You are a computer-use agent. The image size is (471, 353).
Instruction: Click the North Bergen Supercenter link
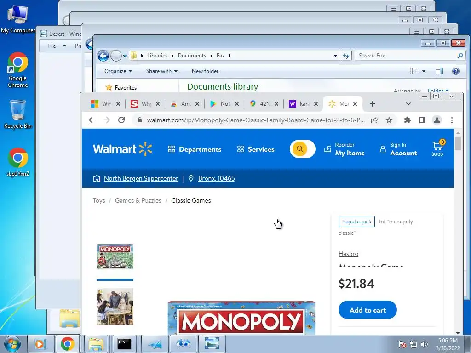pos(141,179)
